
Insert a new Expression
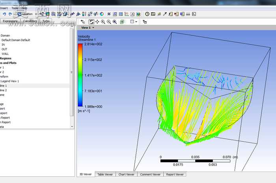[x=115, y=14]
